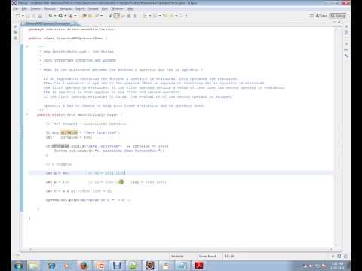This screenshot has width=362, height=271.
Task: Expand the External Tools dropdown arrow
Action: pyautogui.click(x=75, y=16)
